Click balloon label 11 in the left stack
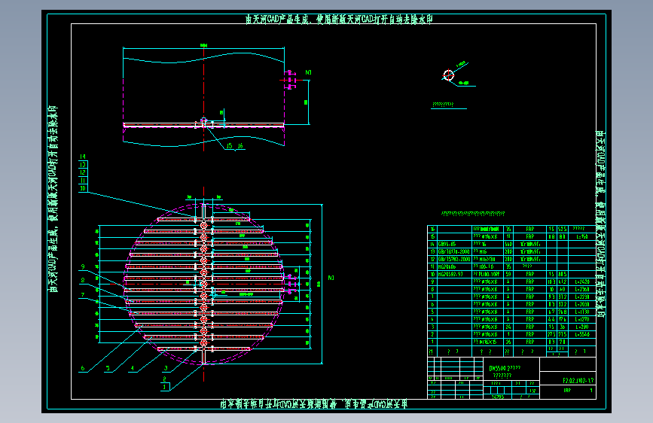The height and width of the screenshot is (423, 653). pyautogui.click(x=83, y=181)
